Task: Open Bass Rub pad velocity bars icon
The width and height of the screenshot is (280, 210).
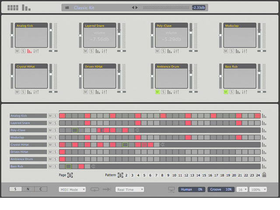Action: pos(238,92)
